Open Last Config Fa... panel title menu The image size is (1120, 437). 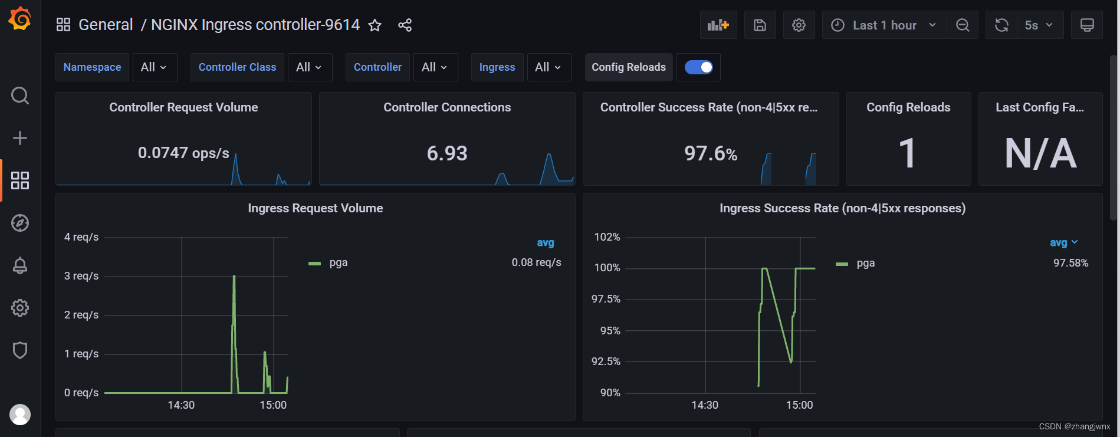(1040, 107)
